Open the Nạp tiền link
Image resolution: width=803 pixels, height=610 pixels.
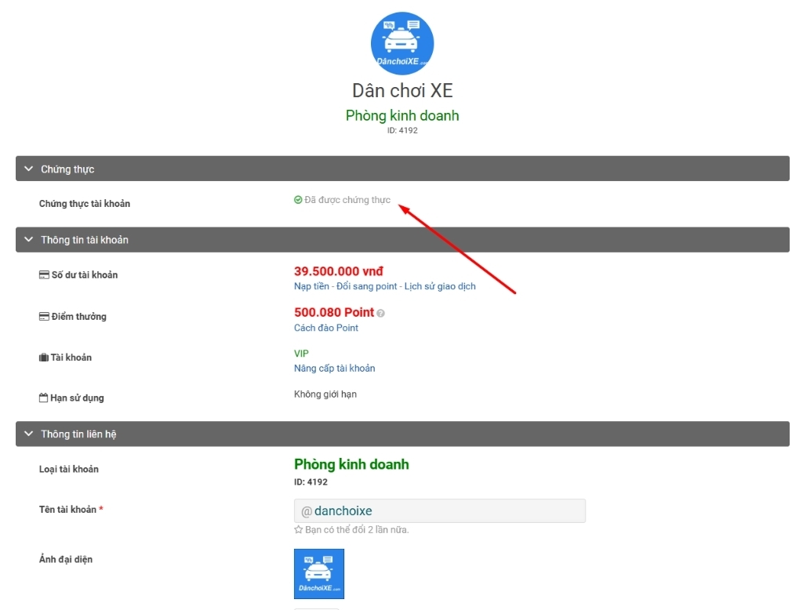click(x=311, y=287)
